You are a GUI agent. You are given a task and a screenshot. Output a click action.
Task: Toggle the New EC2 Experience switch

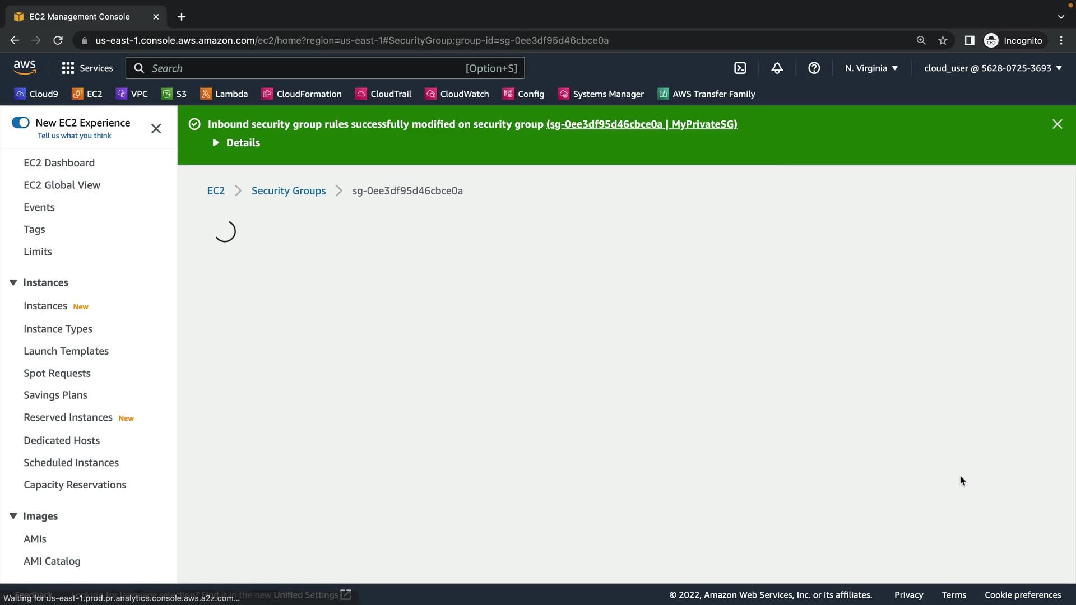click(21, 123)
